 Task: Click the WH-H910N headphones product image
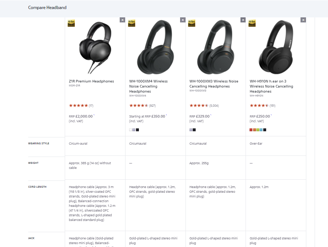[x=276, y=47]
